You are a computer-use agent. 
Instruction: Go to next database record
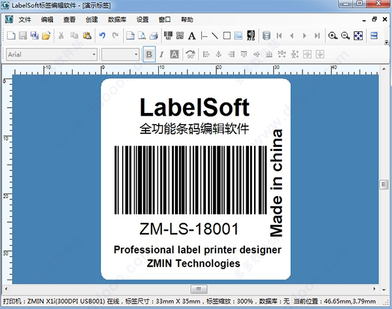pyautogui.click(x=304, y=36)
